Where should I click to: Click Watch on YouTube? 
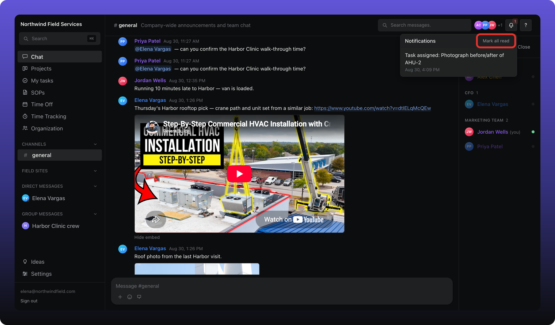coord(294,220)
